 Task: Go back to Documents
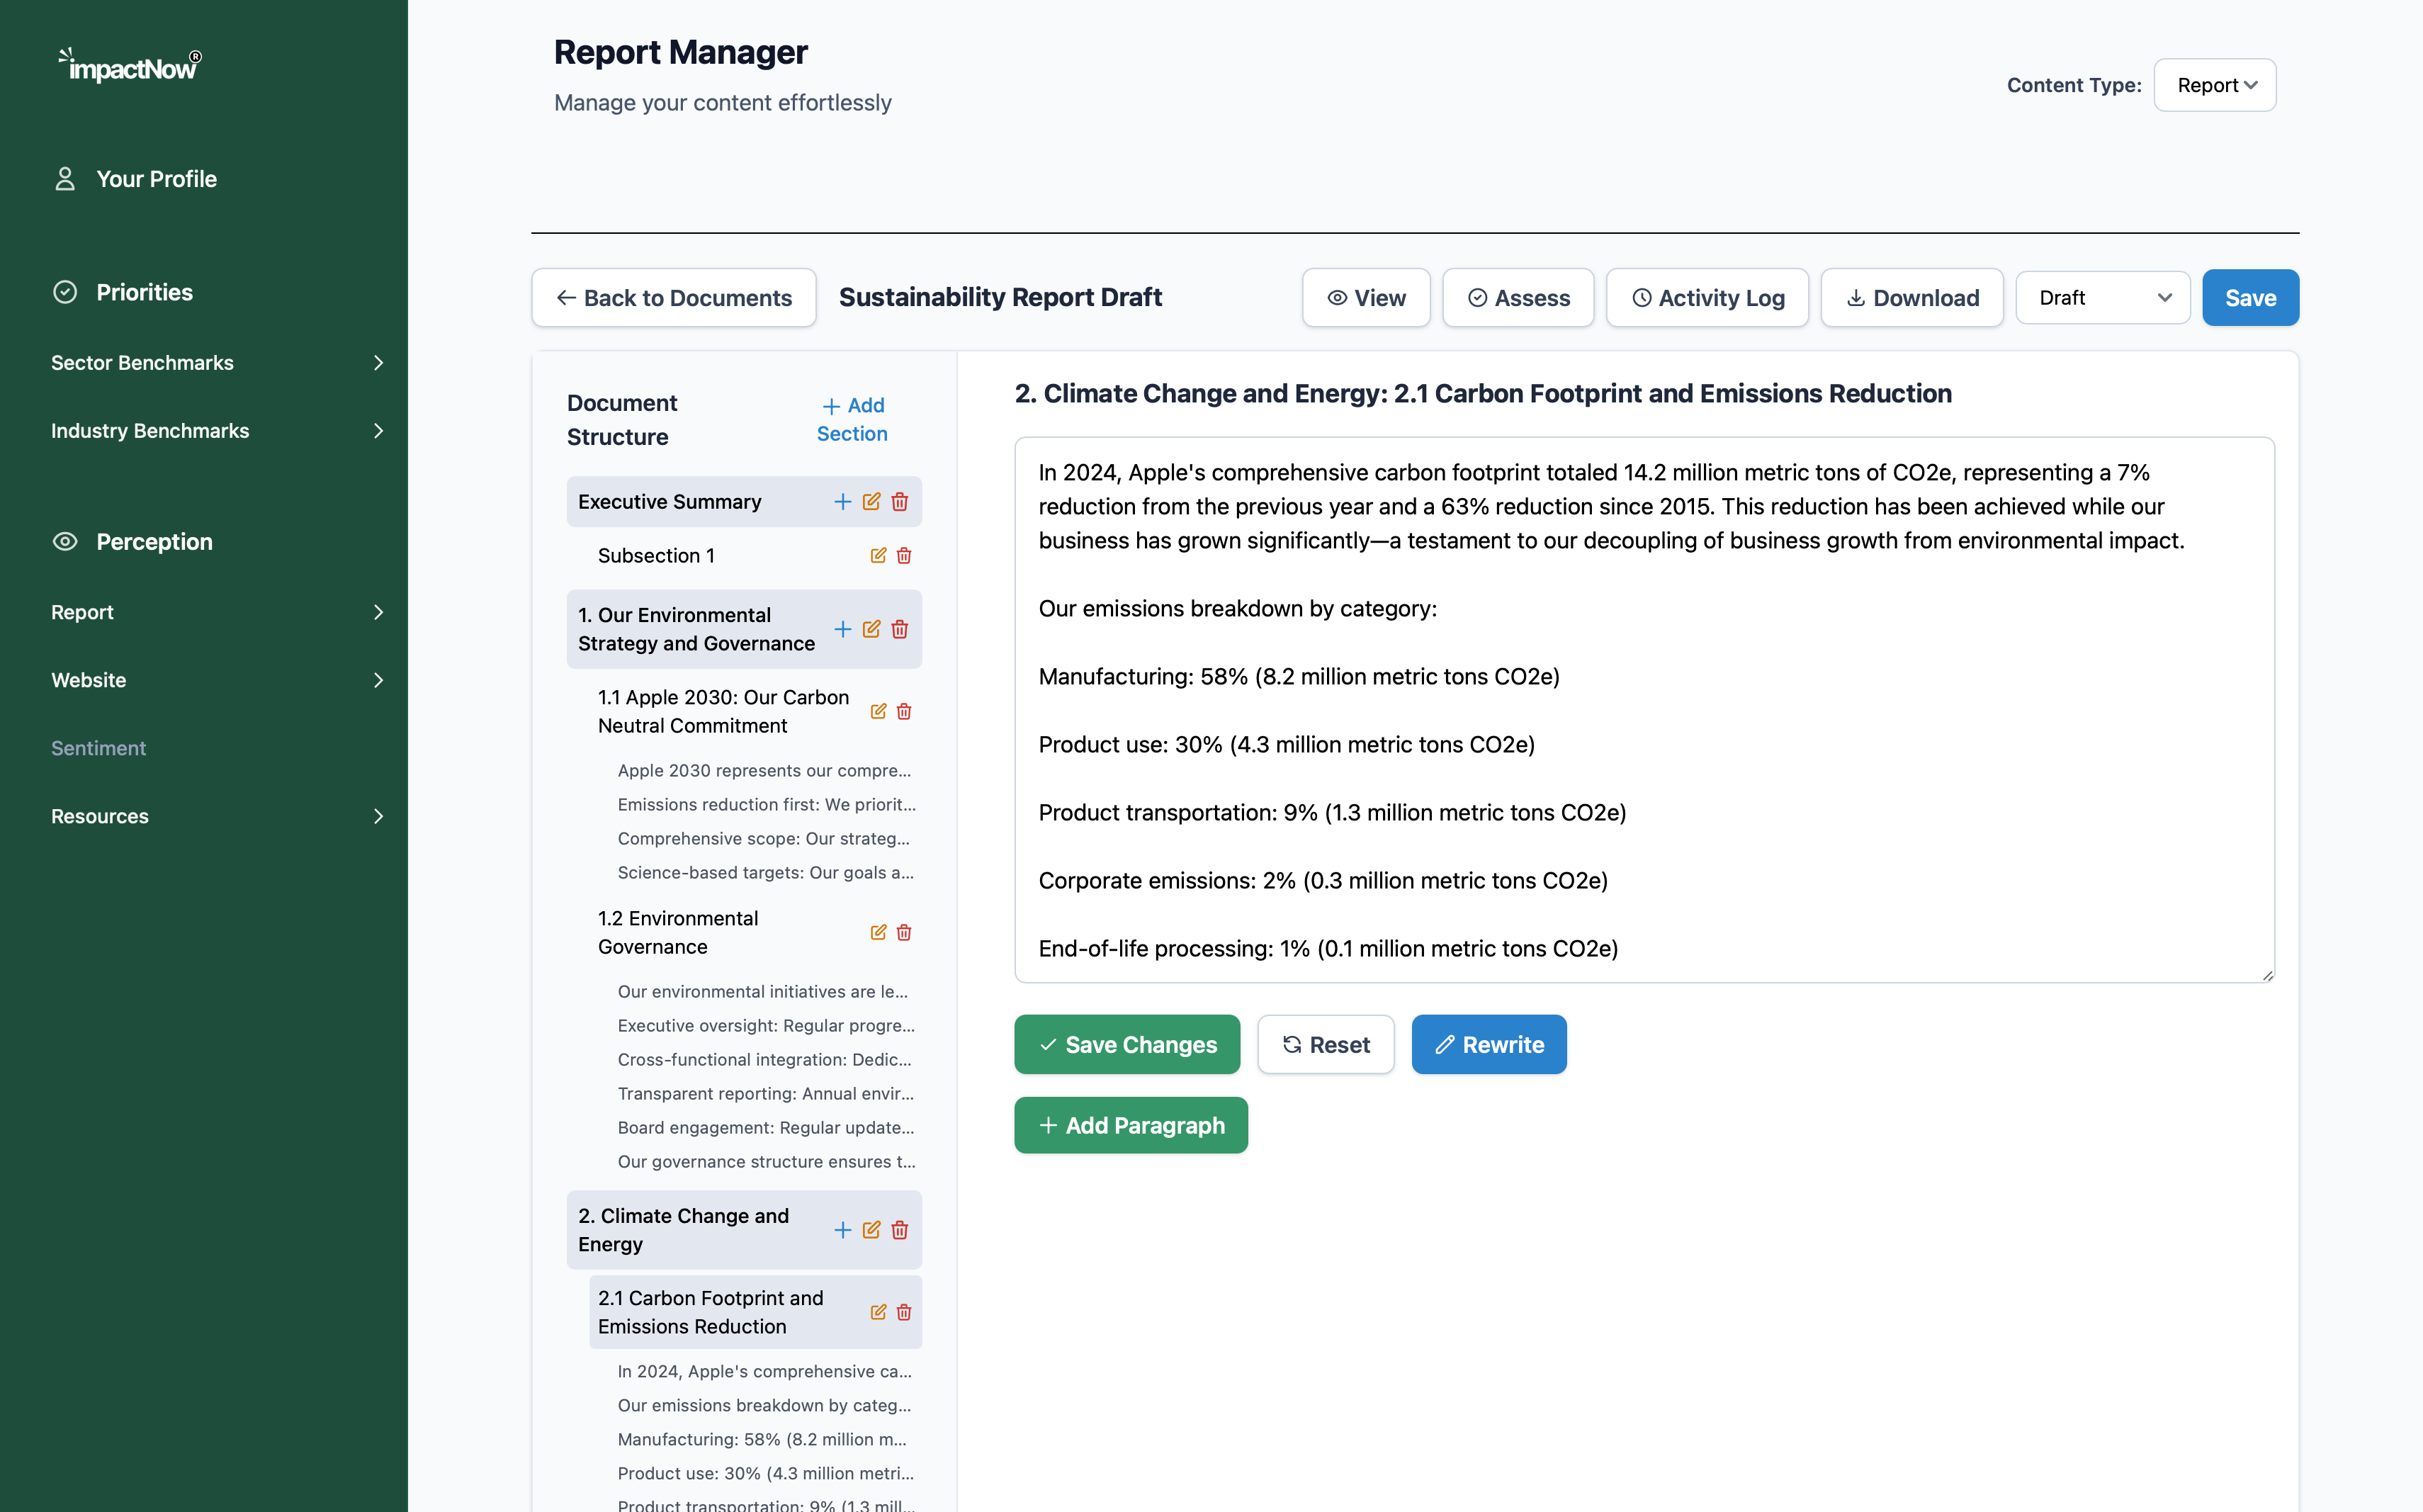point(674,298)
